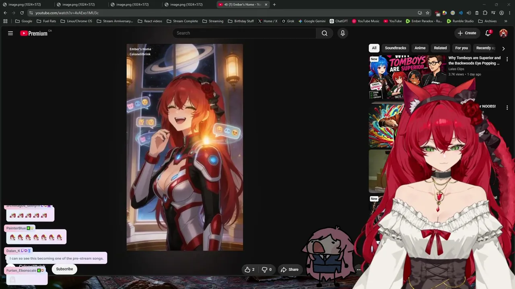Open YouTube Music bookmark

[x=366, y=21]
